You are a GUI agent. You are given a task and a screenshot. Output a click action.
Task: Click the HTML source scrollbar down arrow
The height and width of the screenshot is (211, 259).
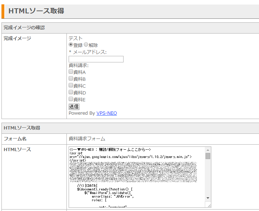pyautogui.click(x=208, y=198)
